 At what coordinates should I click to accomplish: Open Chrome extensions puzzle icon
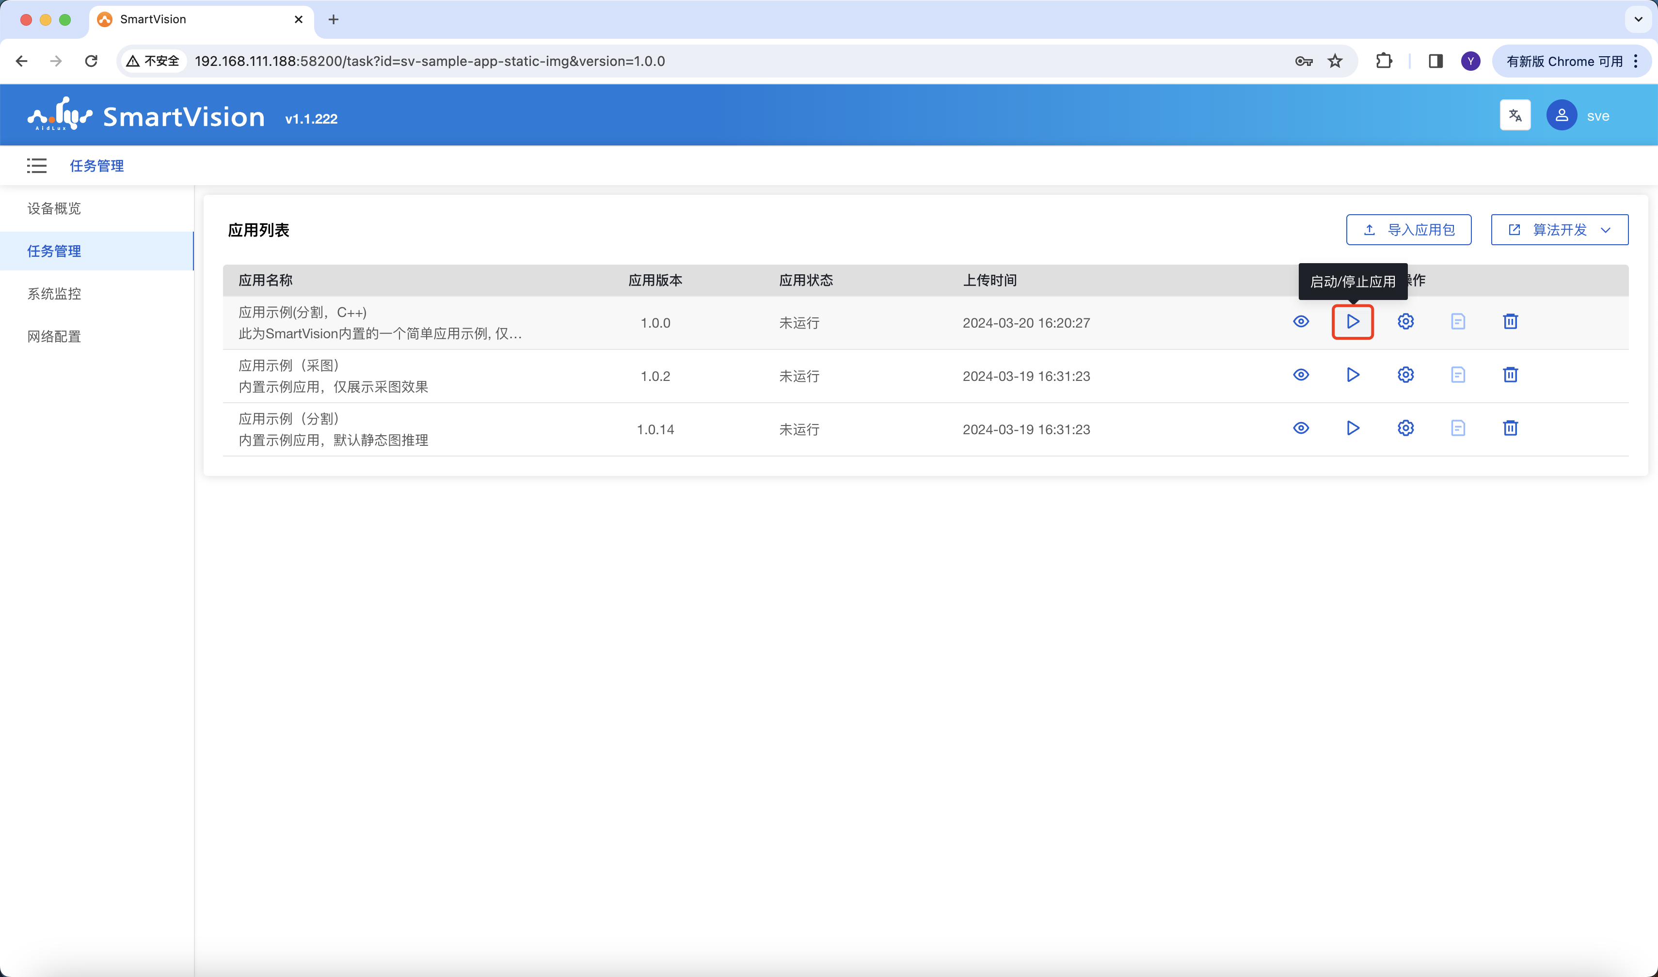[x=1384, y=61]
